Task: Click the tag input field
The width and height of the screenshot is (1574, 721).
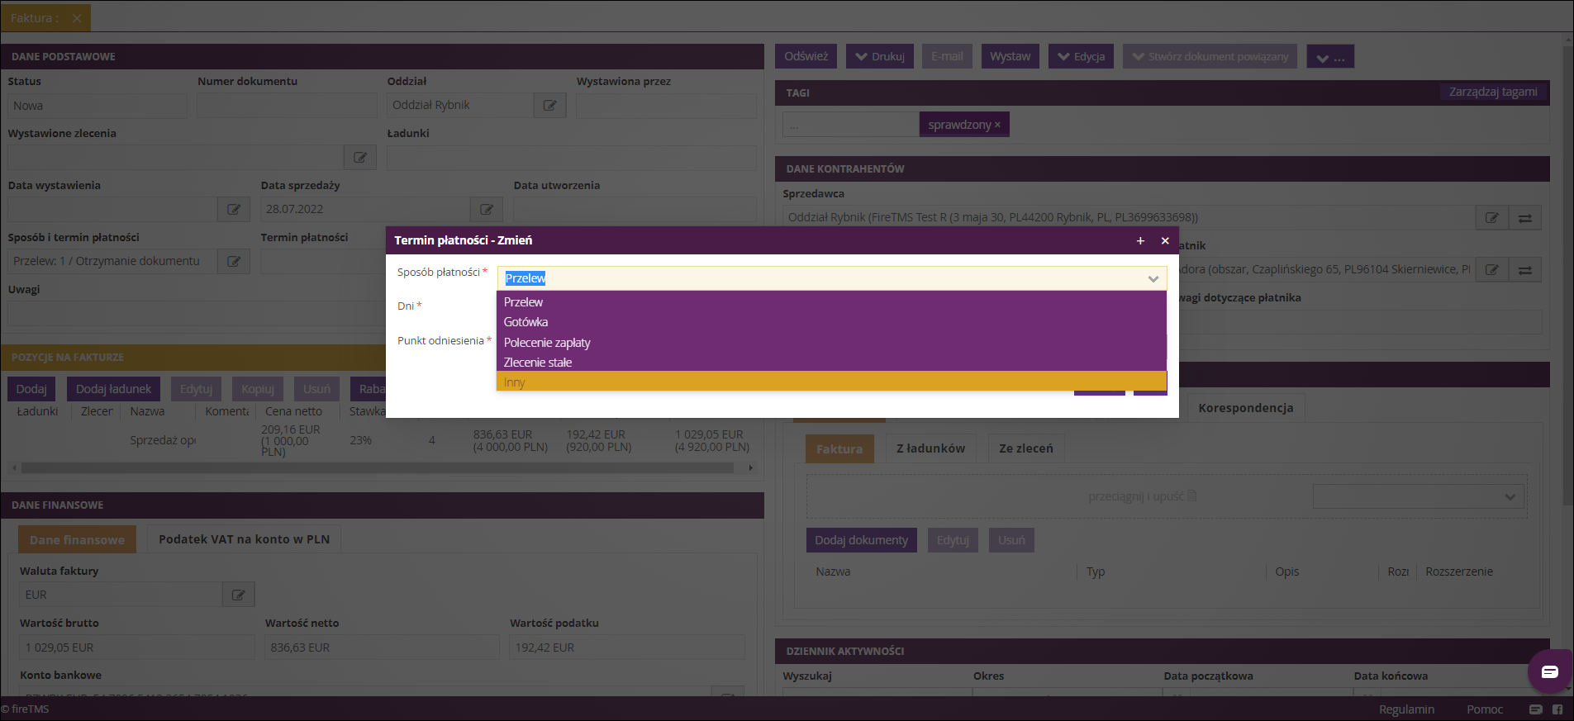Action: 850,125
